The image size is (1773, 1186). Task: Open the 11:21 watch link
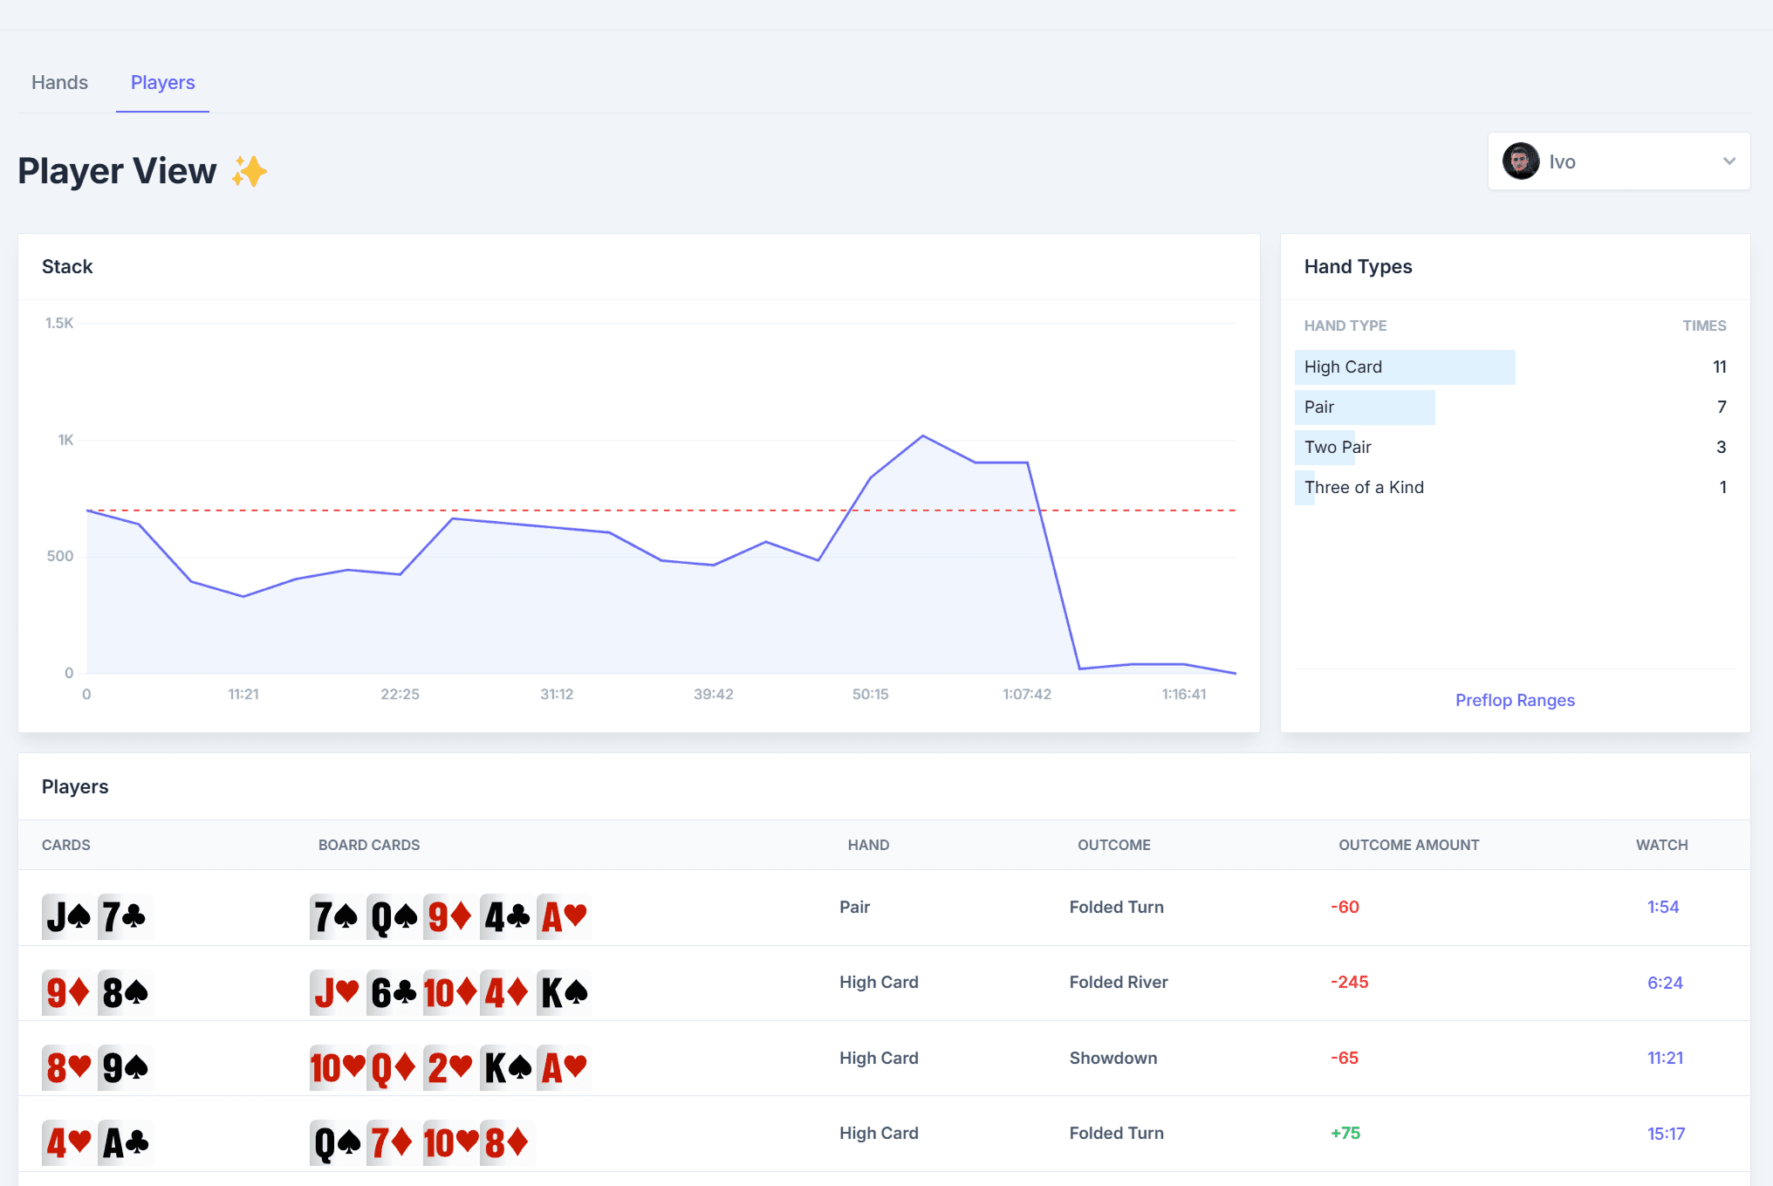(1664, 1058)
